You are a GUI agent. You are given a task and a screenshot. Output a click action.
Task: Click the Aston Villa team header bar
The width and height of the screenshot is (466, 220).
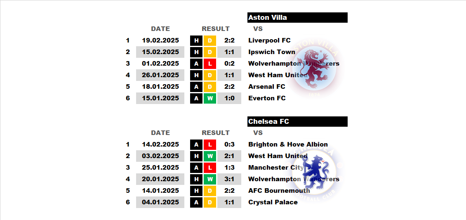297,17
